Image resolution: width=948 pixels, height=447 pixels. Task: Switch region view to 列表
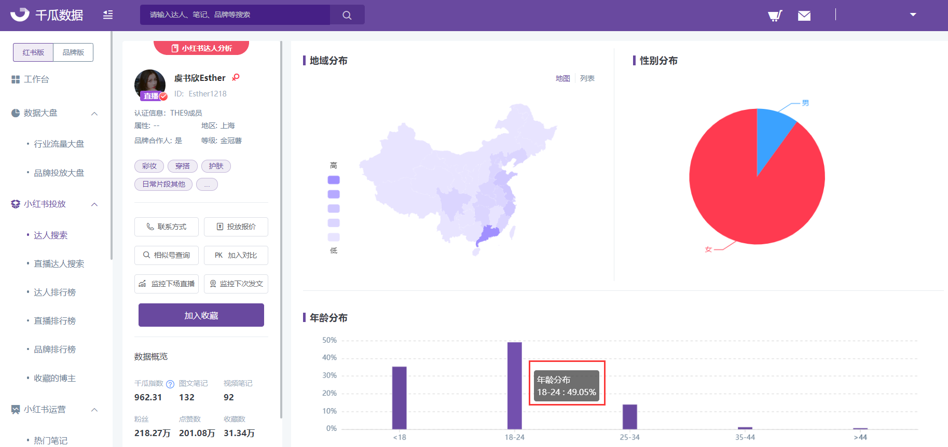click(x=587, y=78)
